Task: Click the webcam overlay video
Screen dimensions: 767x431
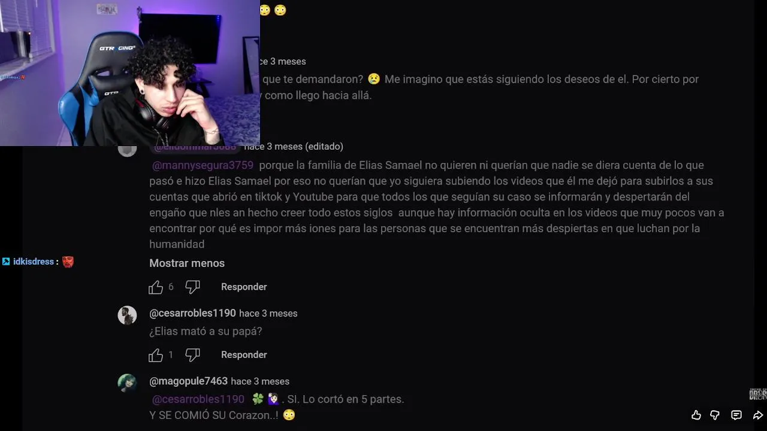Action: pyautogui.click(x=130, y=73)
